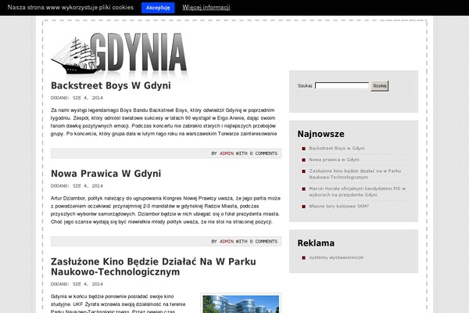Open sidebar link Zasłużone kino będzie działać
This screenshot has width=469, height=313.
click(355, 174)
